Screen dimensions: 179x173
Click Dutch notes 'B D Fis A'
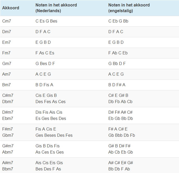pyautogui.click(x=44, y=85)
